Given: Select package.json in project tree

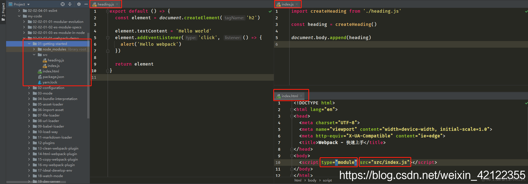Looking at the screenshot, I should [x=53, y=77].
